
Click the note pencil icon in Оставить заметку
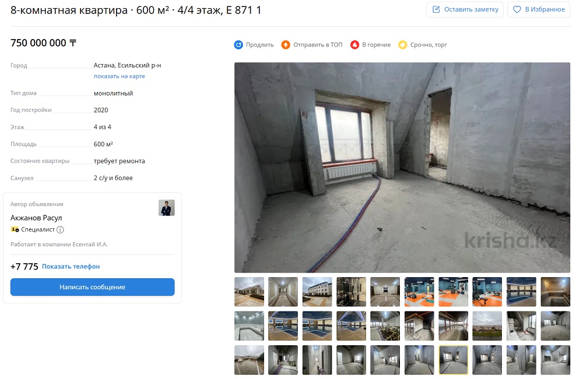[436, 9]
